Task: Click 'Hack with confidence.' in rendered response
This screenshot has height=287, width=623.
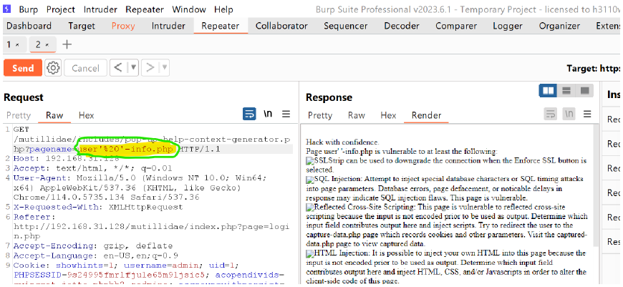Action: point(342,142)
